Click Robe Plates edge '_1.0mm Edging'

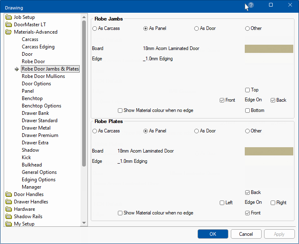click(x=132, y=162)
